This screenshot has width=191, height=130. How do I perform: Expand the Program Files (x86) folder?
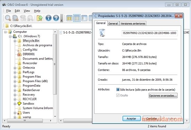[x=15, y=81]
